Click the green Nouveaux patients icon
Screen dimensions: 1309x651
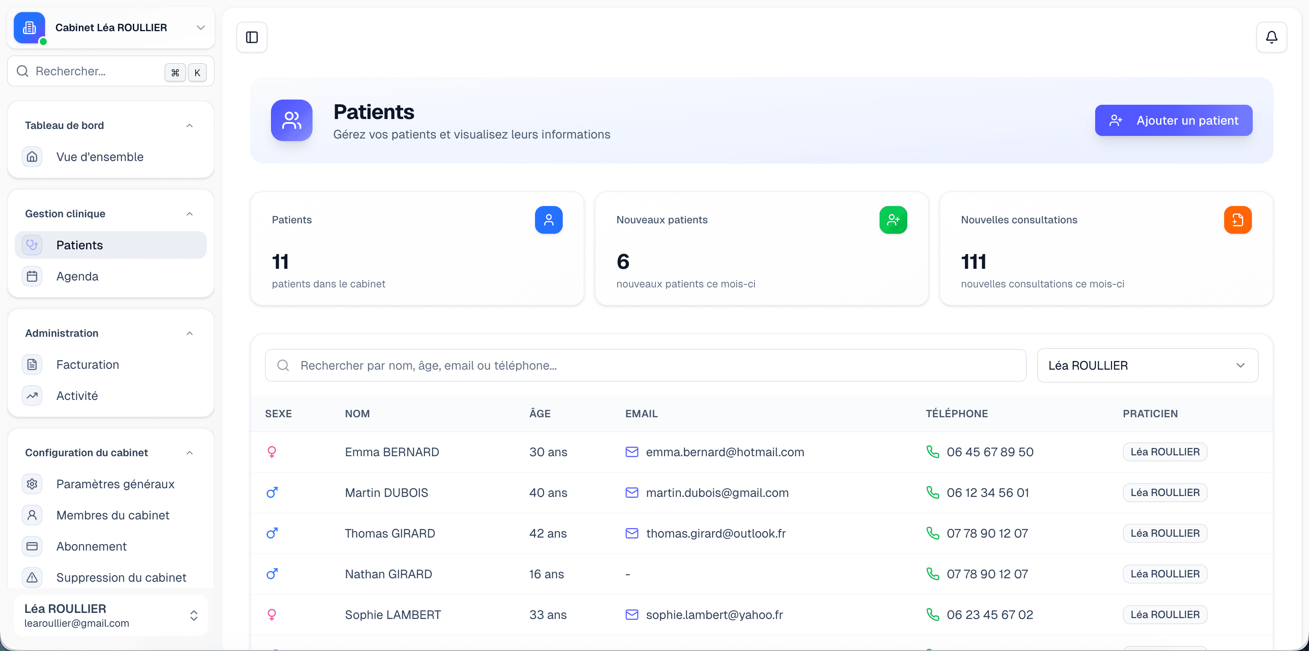click(x=893, y=219)
